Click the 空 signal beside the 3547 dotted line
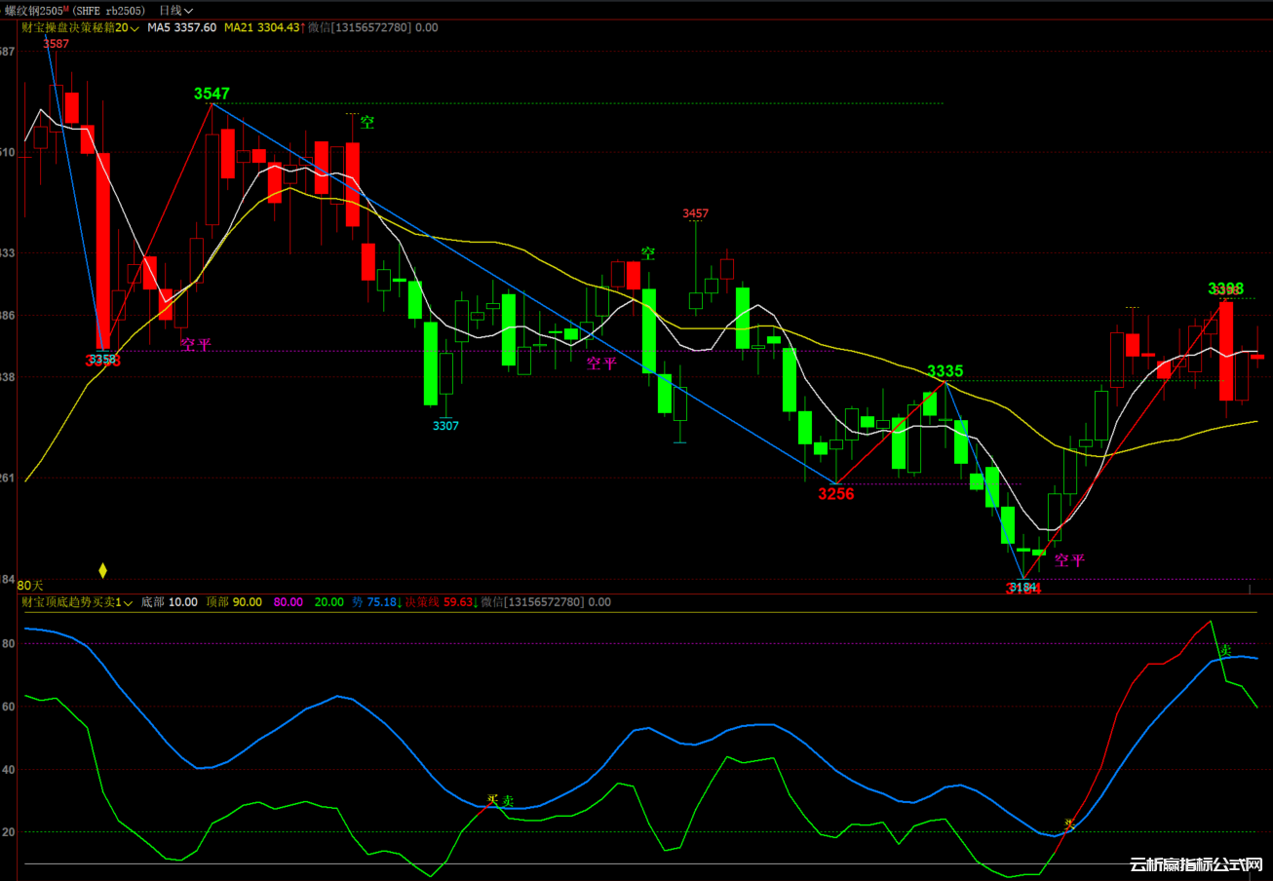 (367, 123)
